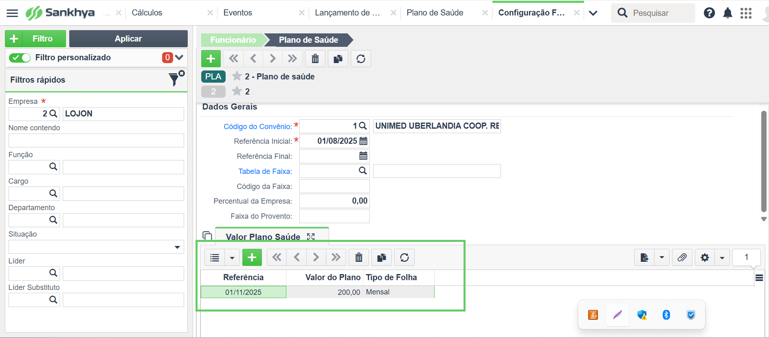Expand the open tabs chevron list
Image resolution: width=769 pixels, height=338 pixels.
tap(593, 13)
